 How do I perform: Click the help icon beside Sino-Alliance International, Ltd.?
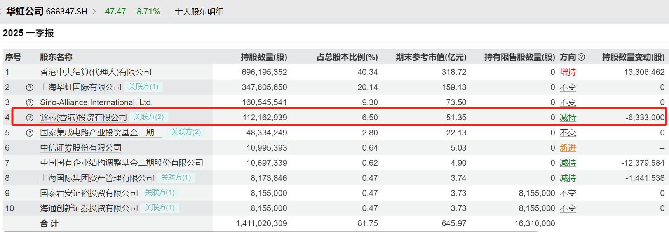tap(30, 103)
